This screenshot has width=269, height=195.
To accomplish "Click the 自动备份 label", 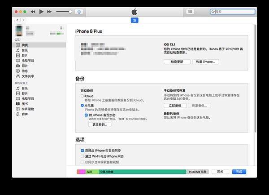I will pos(87,90).
